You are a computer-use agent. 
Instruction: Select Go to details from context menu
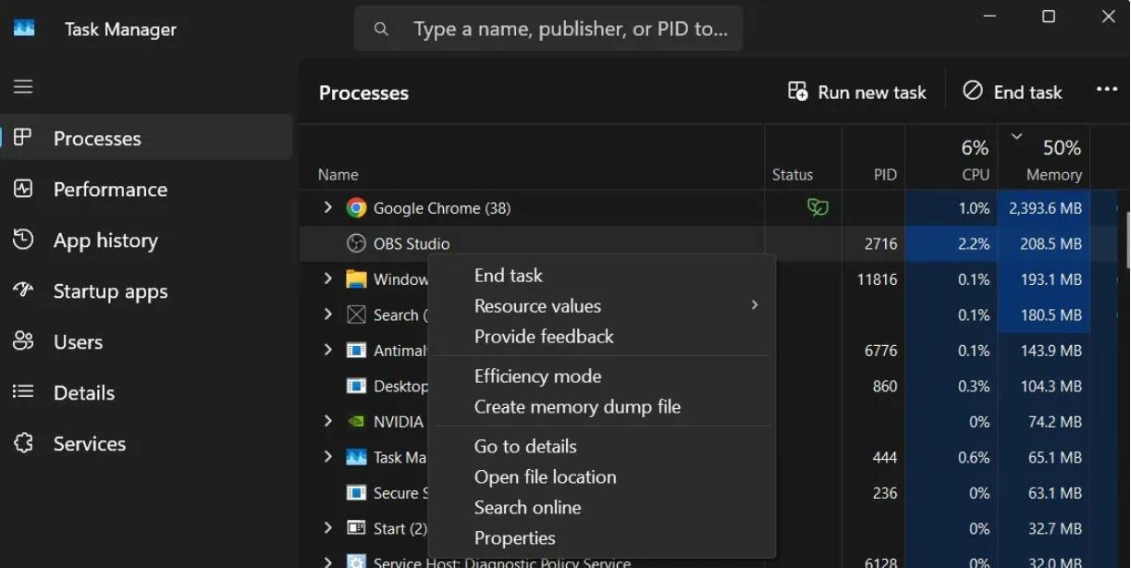pos(524,446)
